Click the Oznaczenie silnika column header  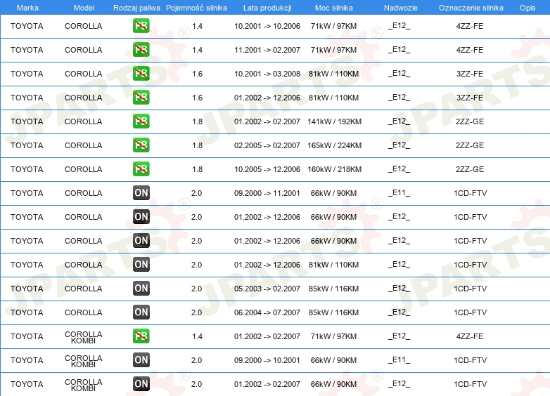coord(471,8)
